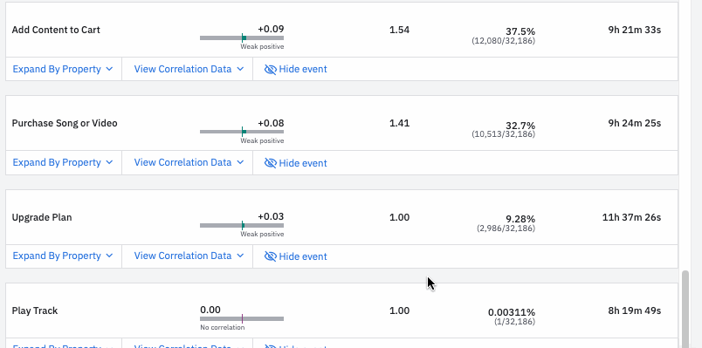Image resolution: width=702 pixels, height=348 pixels.
Task: Select the Add Content to Cart event name
Action: [56, 30]
